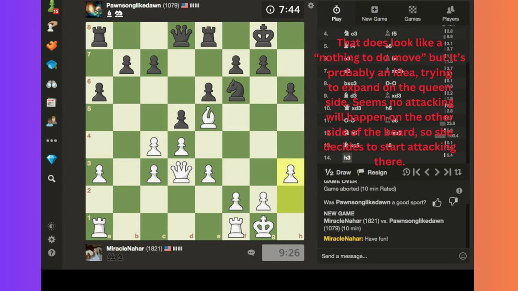Click the Resign button

click(372, 173)
